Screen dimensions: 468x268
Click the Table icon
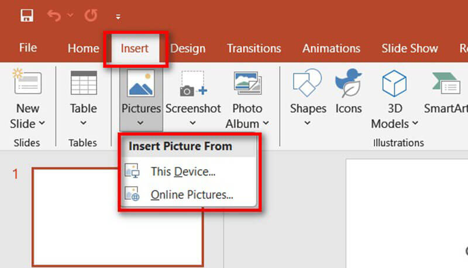[83, 84]
